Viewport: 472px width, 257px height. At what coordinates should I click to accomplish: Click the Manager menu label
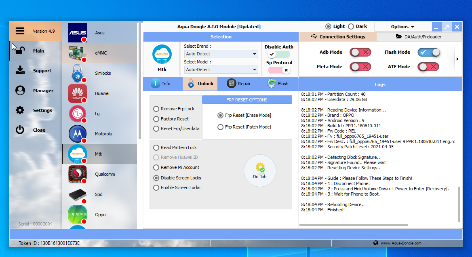point(43,91)
